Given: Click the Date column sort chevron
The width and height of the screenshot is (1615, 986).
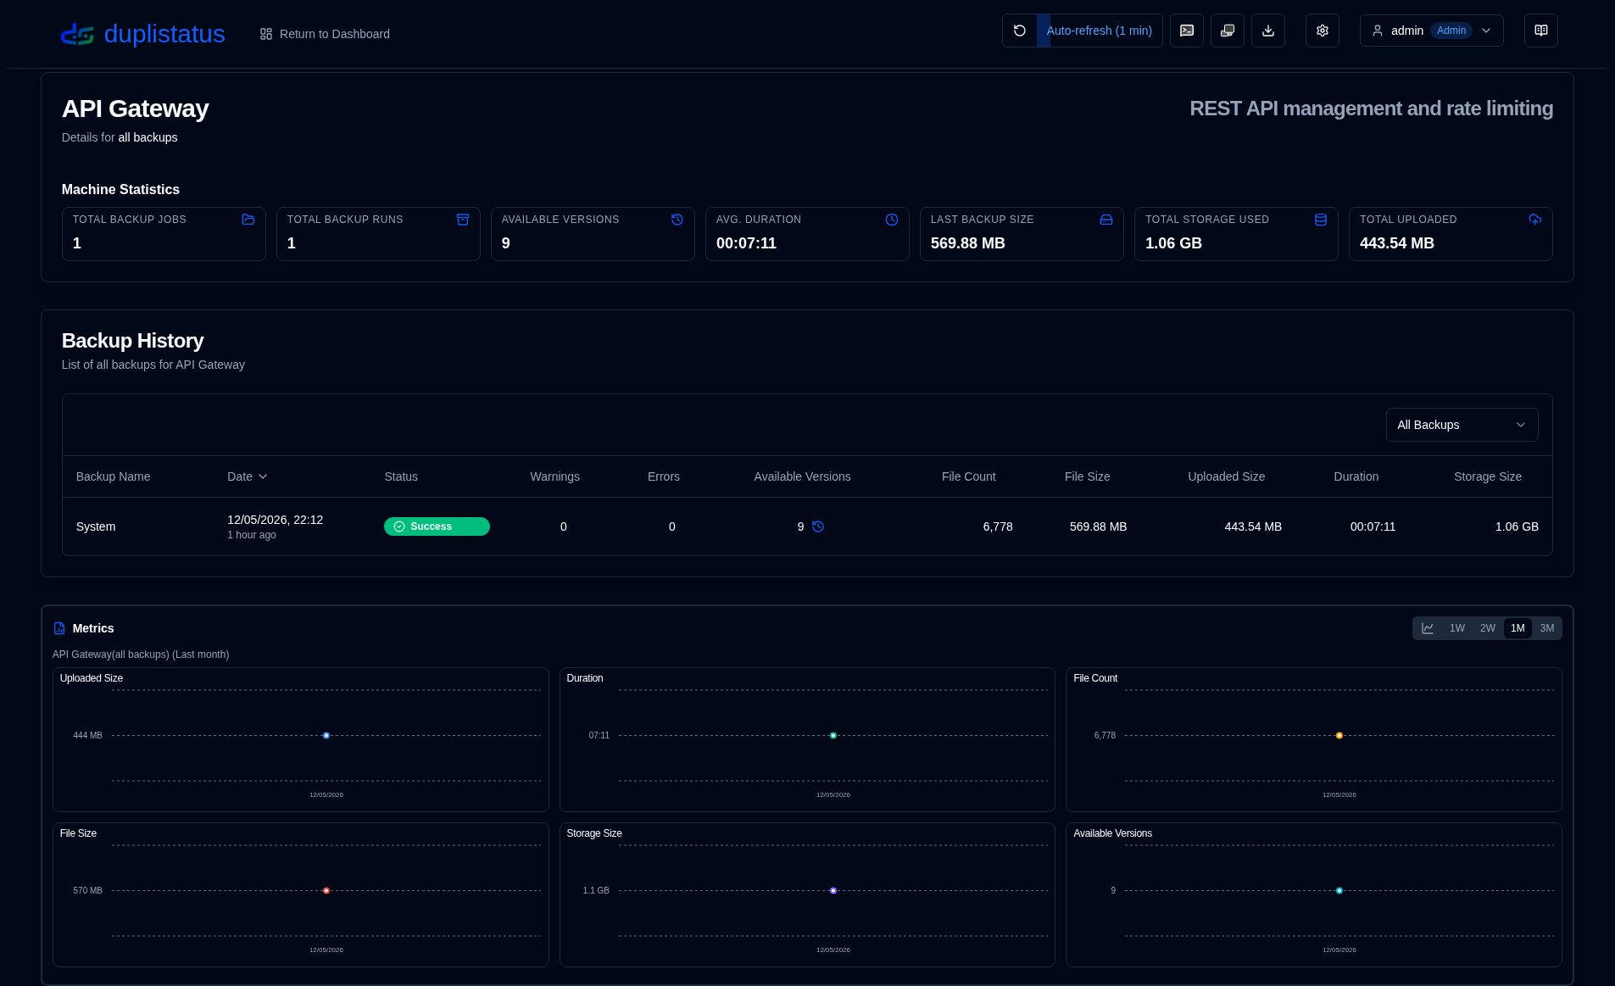Looking at the screenshot, I should tap(263, 476).
